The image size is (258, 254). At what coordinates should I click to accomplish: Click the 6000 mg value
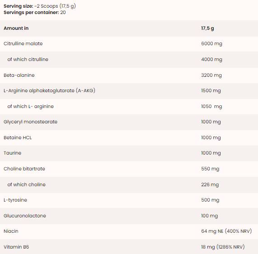tap(211, 44)
